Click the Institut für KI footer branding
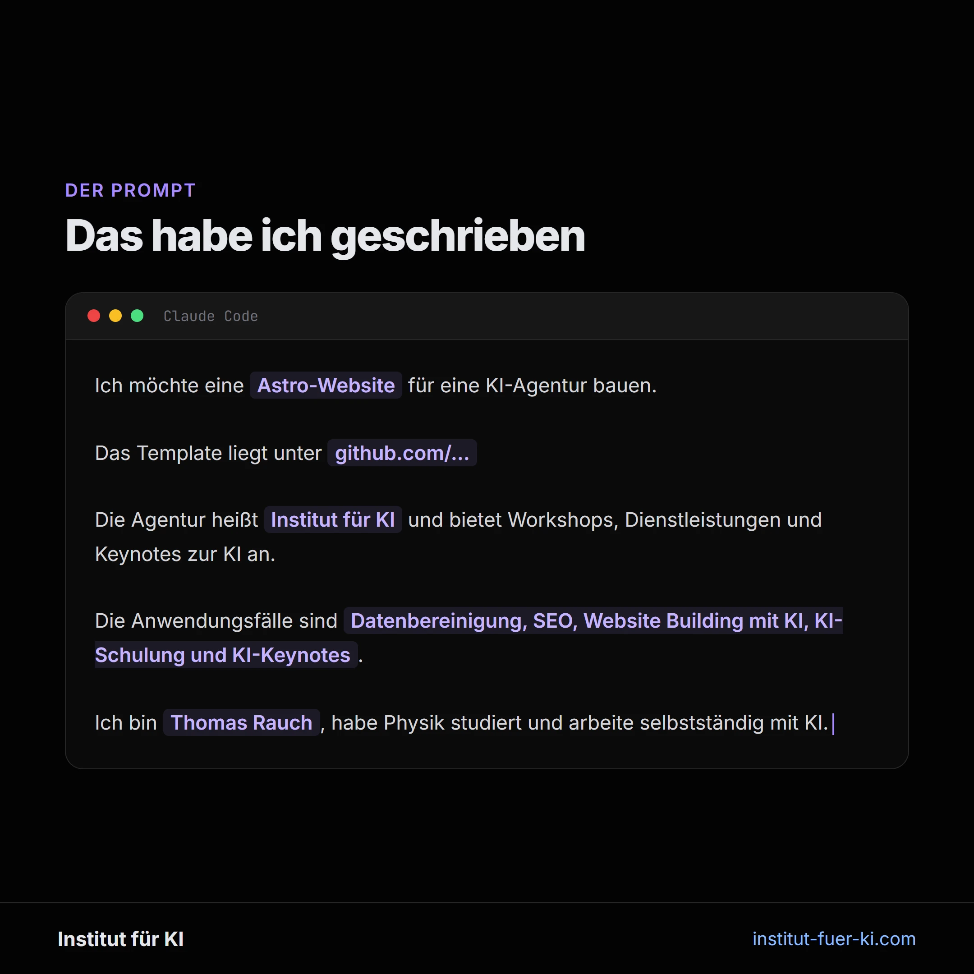974x974 pixels. pyautogui.click(x=120, y=939)
